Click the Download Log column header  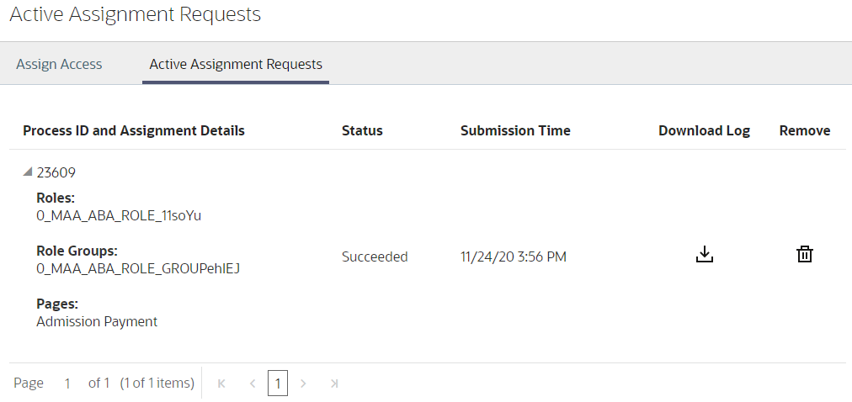pyautogui.click(x=704, y=130)
